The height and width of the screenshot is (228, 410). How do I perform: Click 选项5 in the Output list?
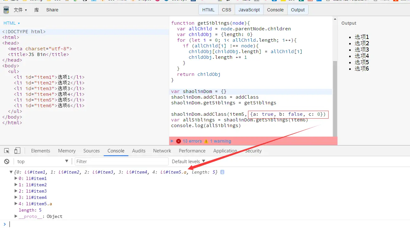click(x=362, y=62)
